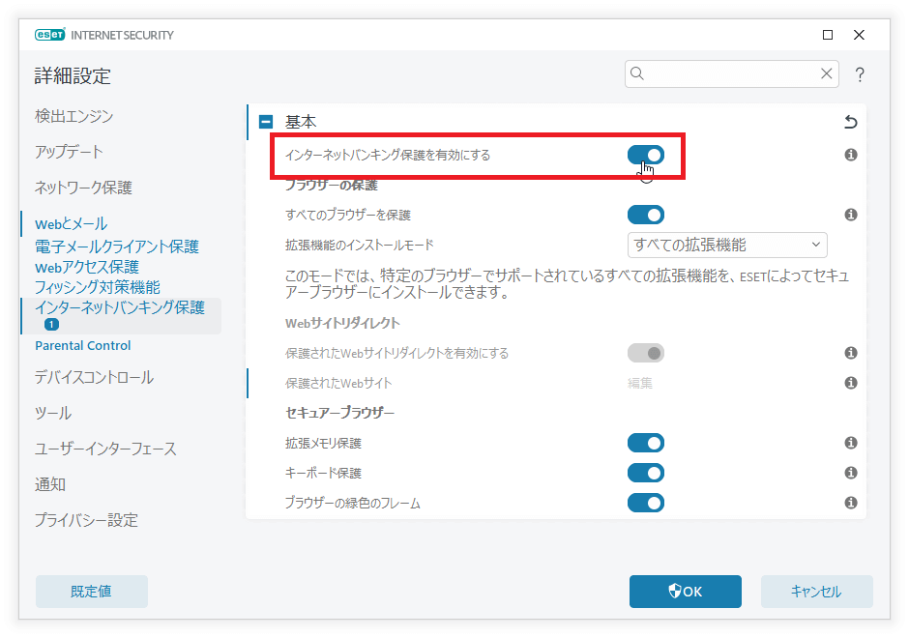Click info icon for ブラウザーの緑色のフレーム
Screen dimensions: 909x638
click(x=851, y=503)
